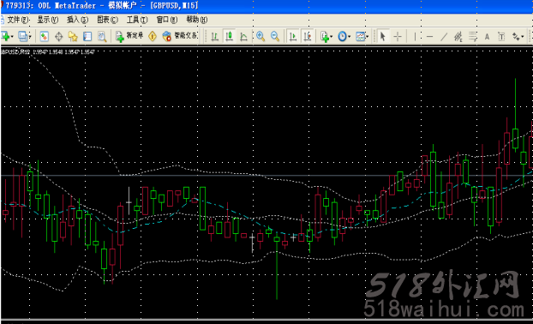The width and height of the screenshot is (533, 324).
Task: Expand the periodicity clock dropdown arrow
Action: (349, 36)
